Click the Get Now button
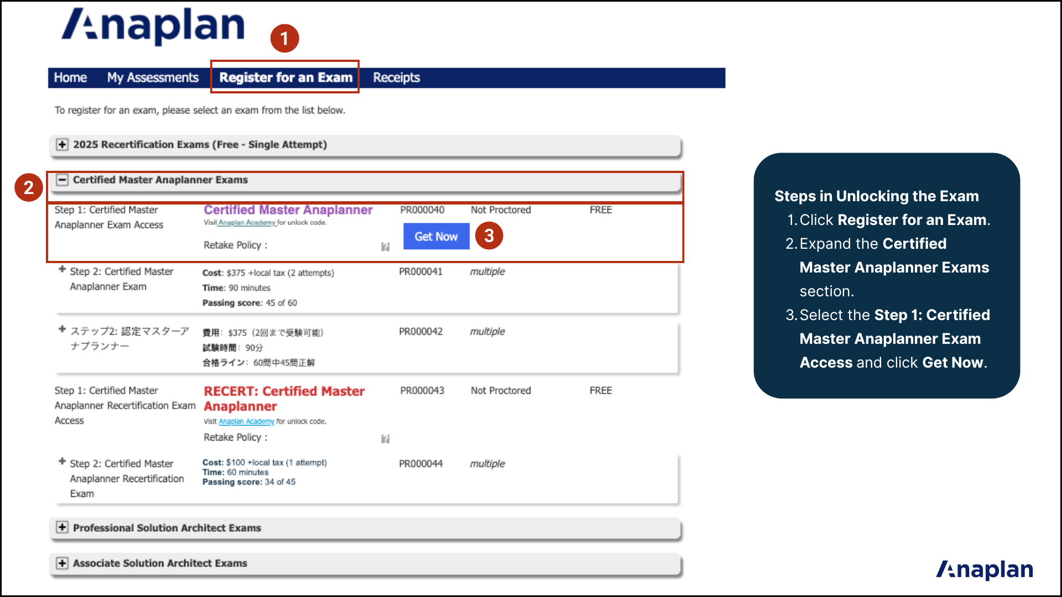 (x=436, y=237)
